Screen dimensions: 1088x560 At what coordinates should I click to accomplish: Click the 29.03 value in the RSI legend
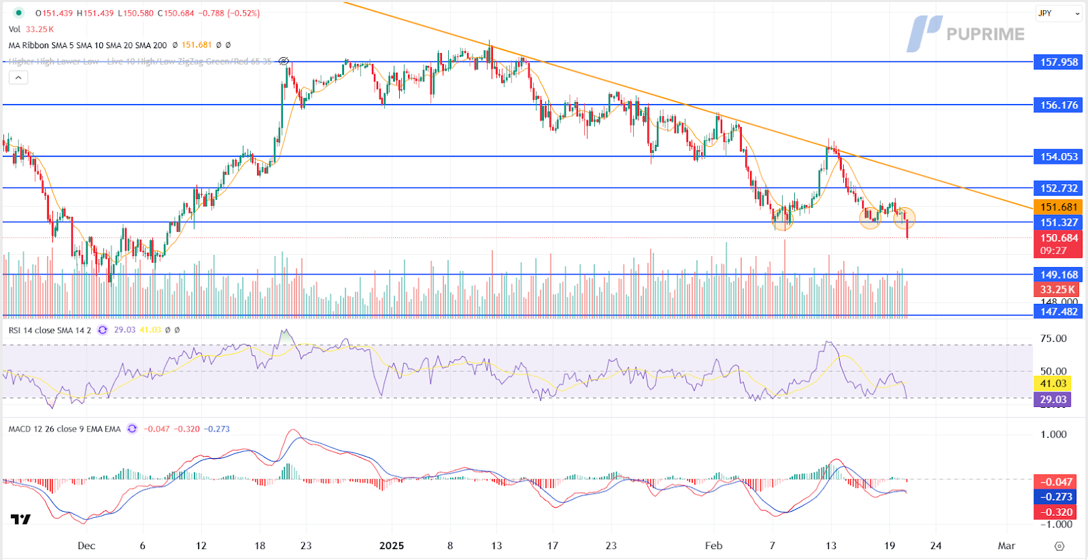(124, 330)
